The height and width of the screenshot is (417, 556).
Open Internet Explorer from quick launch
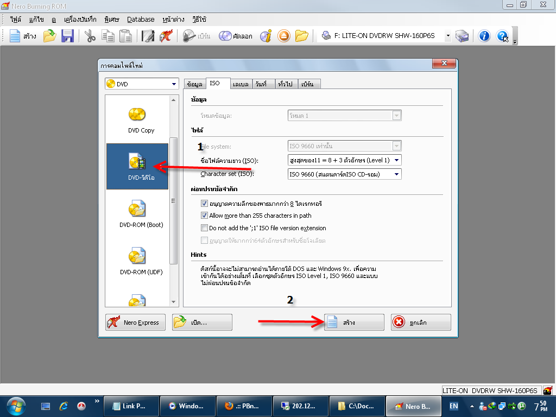pyautogui.click(x=64, y=406)
